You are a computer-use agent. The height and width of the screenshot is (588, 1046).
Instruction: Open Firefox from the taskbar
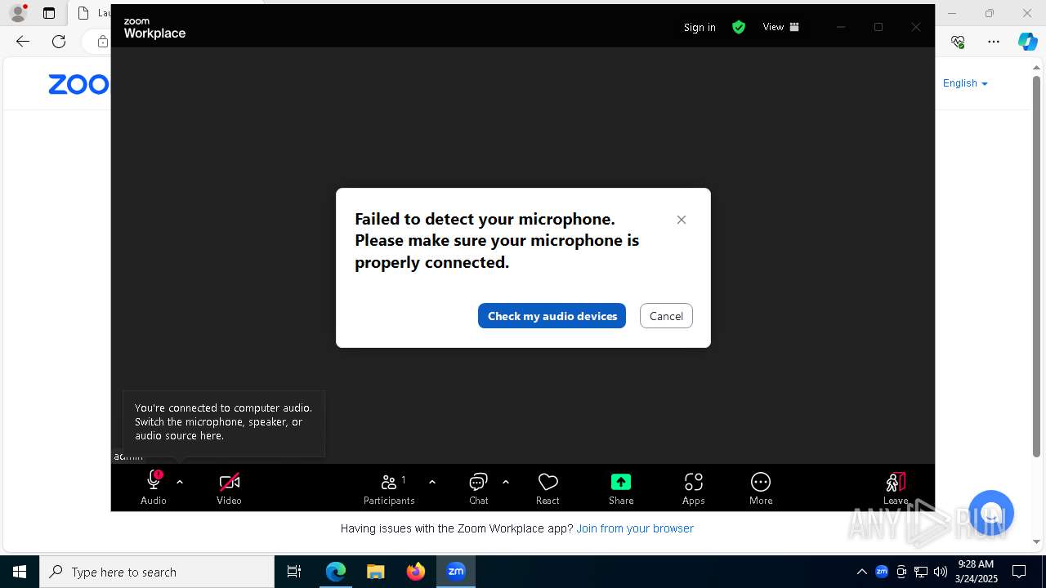click(416, 572)
